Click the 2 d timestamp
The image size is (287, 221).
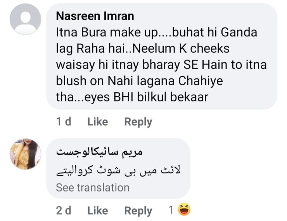coord(64,211)
